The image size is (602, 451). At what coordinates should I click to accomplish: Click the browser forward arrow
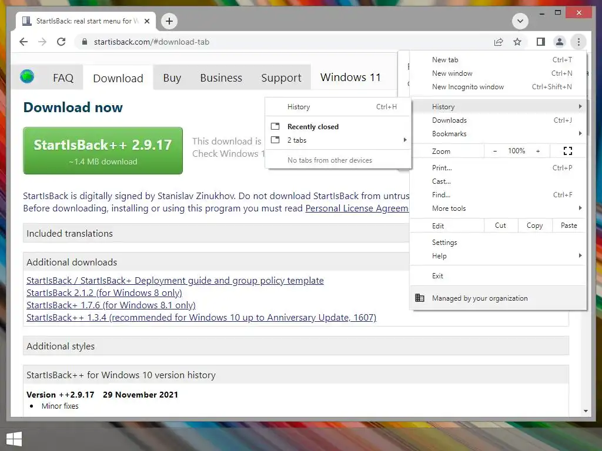pos(42,42)
